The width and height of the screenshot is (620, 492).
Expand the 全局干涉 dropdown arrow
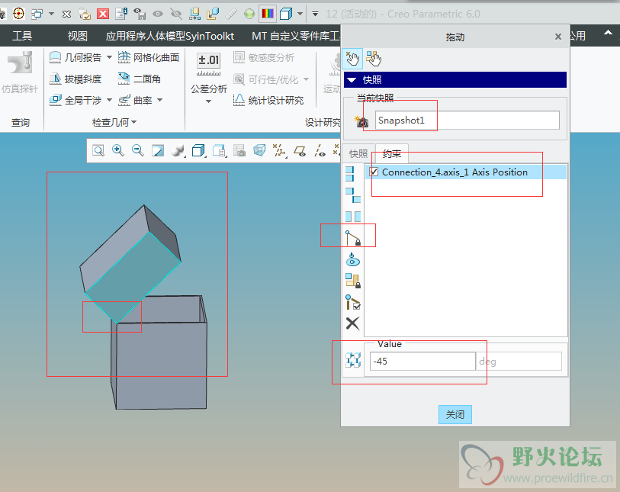(x=109, y=100)
